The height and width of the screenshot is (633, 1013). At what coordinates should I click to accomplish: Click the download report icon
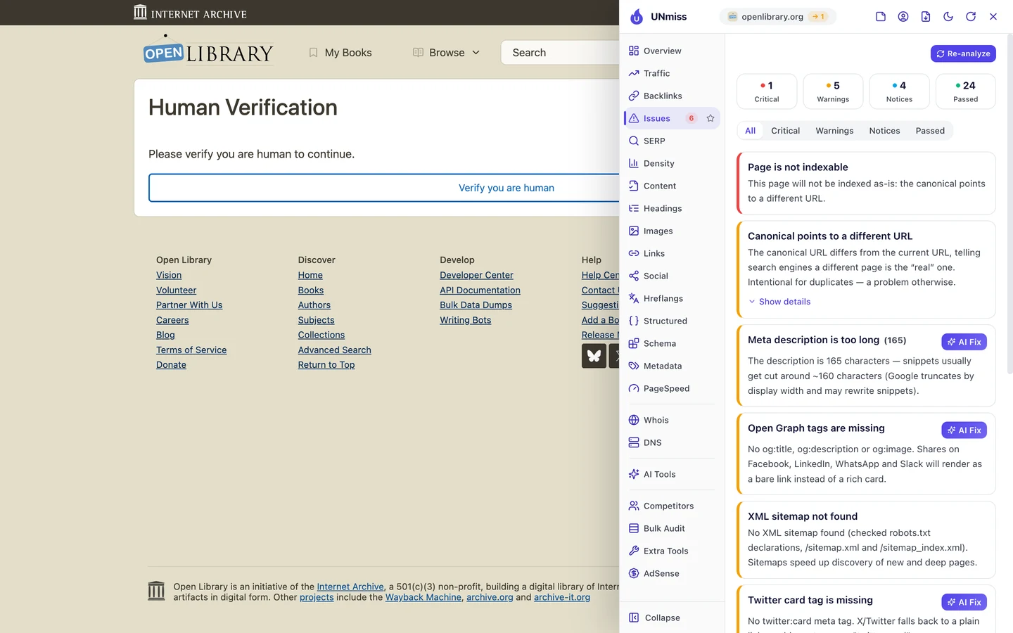[x=926, y=17]
